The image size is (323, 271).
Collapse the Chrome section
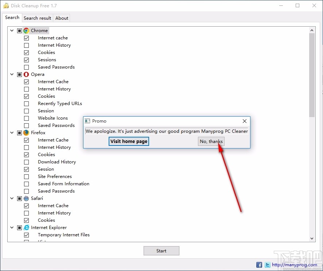click(x=12, y=30)
